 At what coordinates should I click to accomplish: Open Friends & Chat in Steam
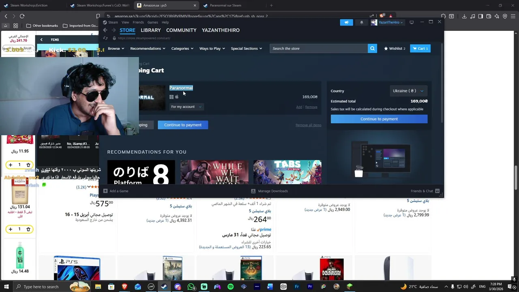pyautogui.click(x=425, y=191)
